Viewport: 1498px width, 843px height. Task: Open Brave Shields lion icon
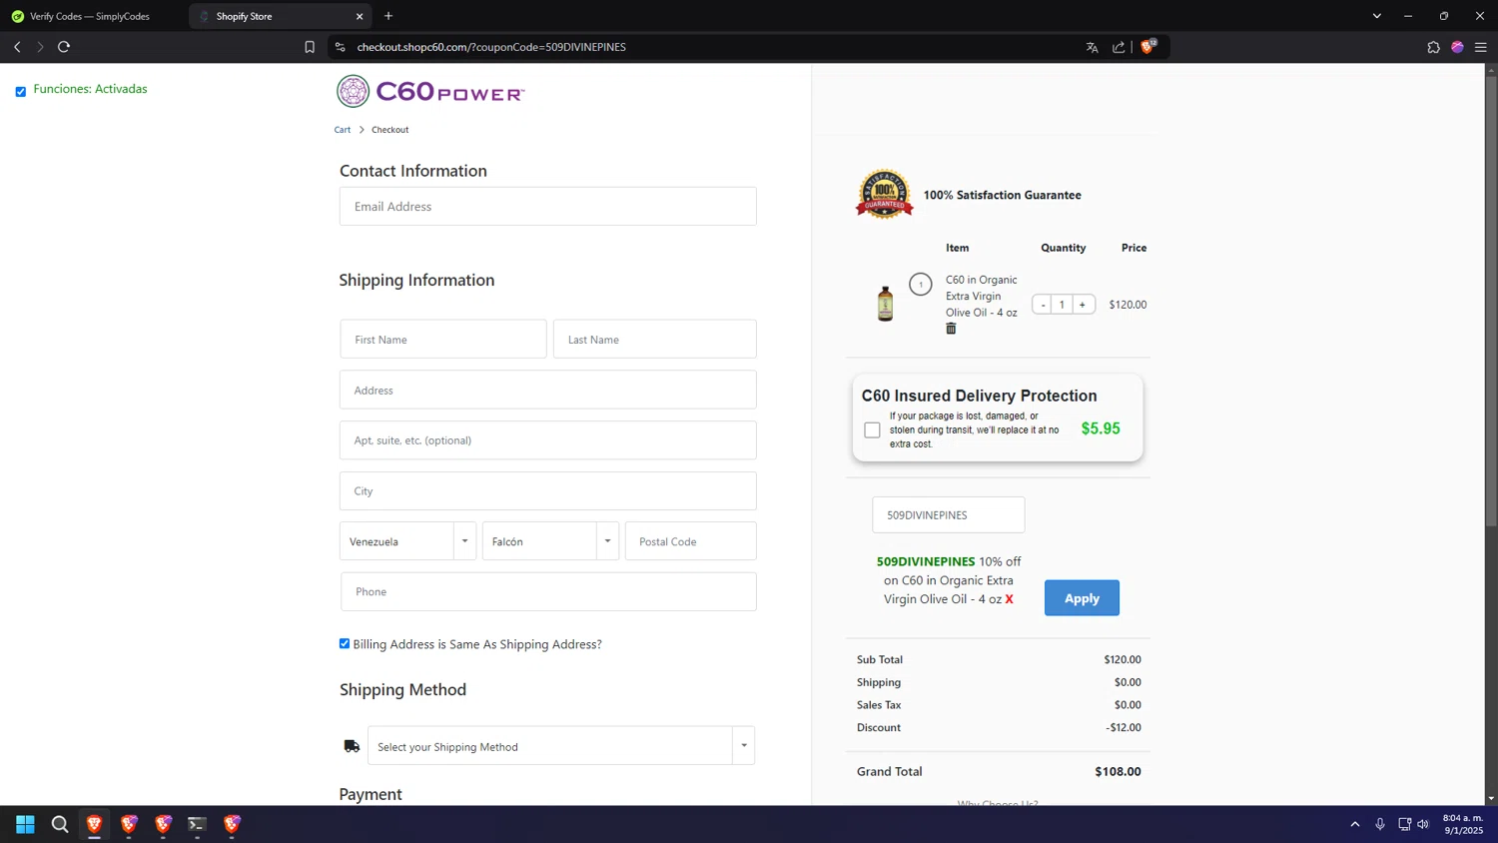pyautogui.click(x=1148, y=46)
